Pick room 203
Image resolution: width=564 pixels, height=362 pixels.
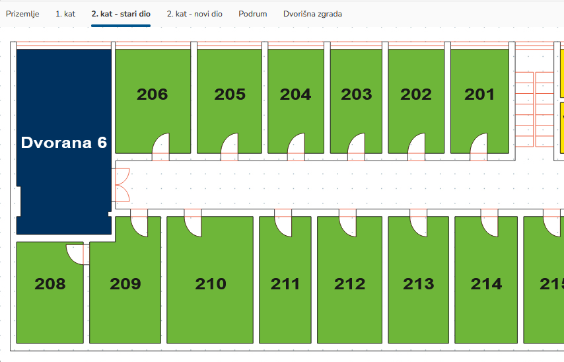pos(356,94)
